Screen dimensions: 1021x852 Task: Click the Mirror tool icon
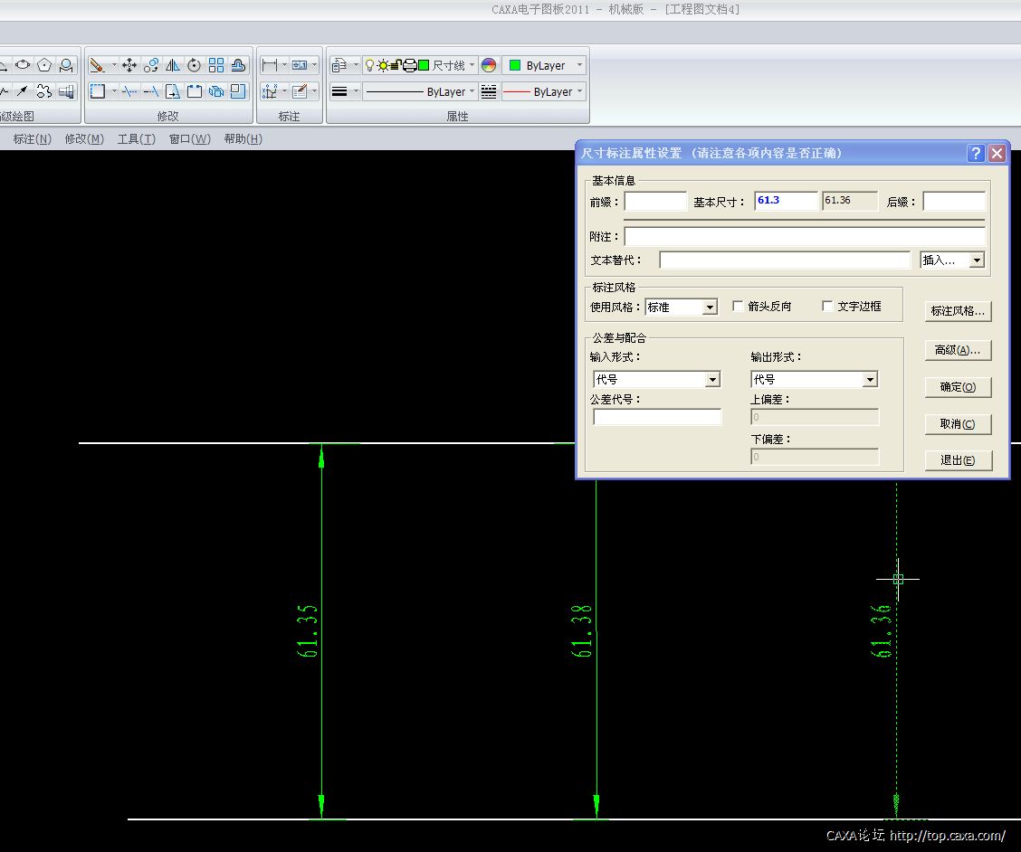point(173,65)
